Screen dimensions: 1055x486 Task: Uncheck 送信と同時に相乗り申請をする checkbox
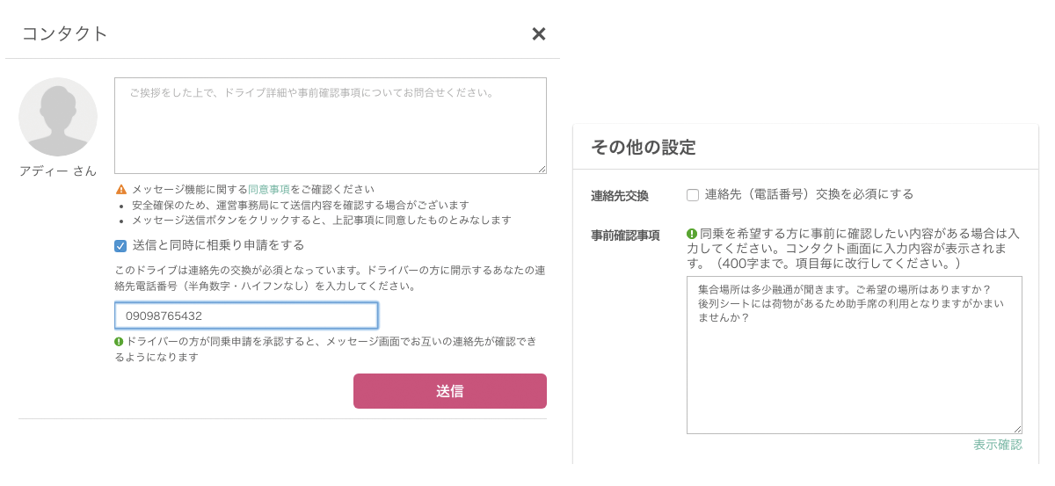tap(121, 245)
